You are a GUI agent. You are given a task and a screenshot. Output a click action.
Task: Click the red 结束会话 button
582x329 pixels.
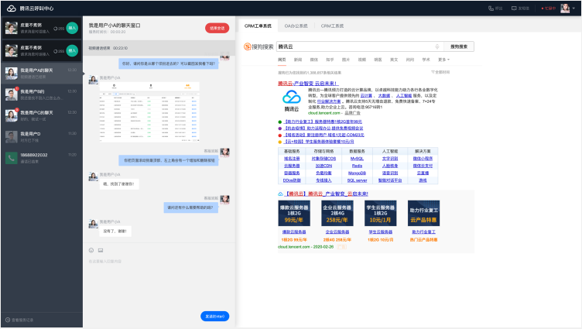click(217, 28)
